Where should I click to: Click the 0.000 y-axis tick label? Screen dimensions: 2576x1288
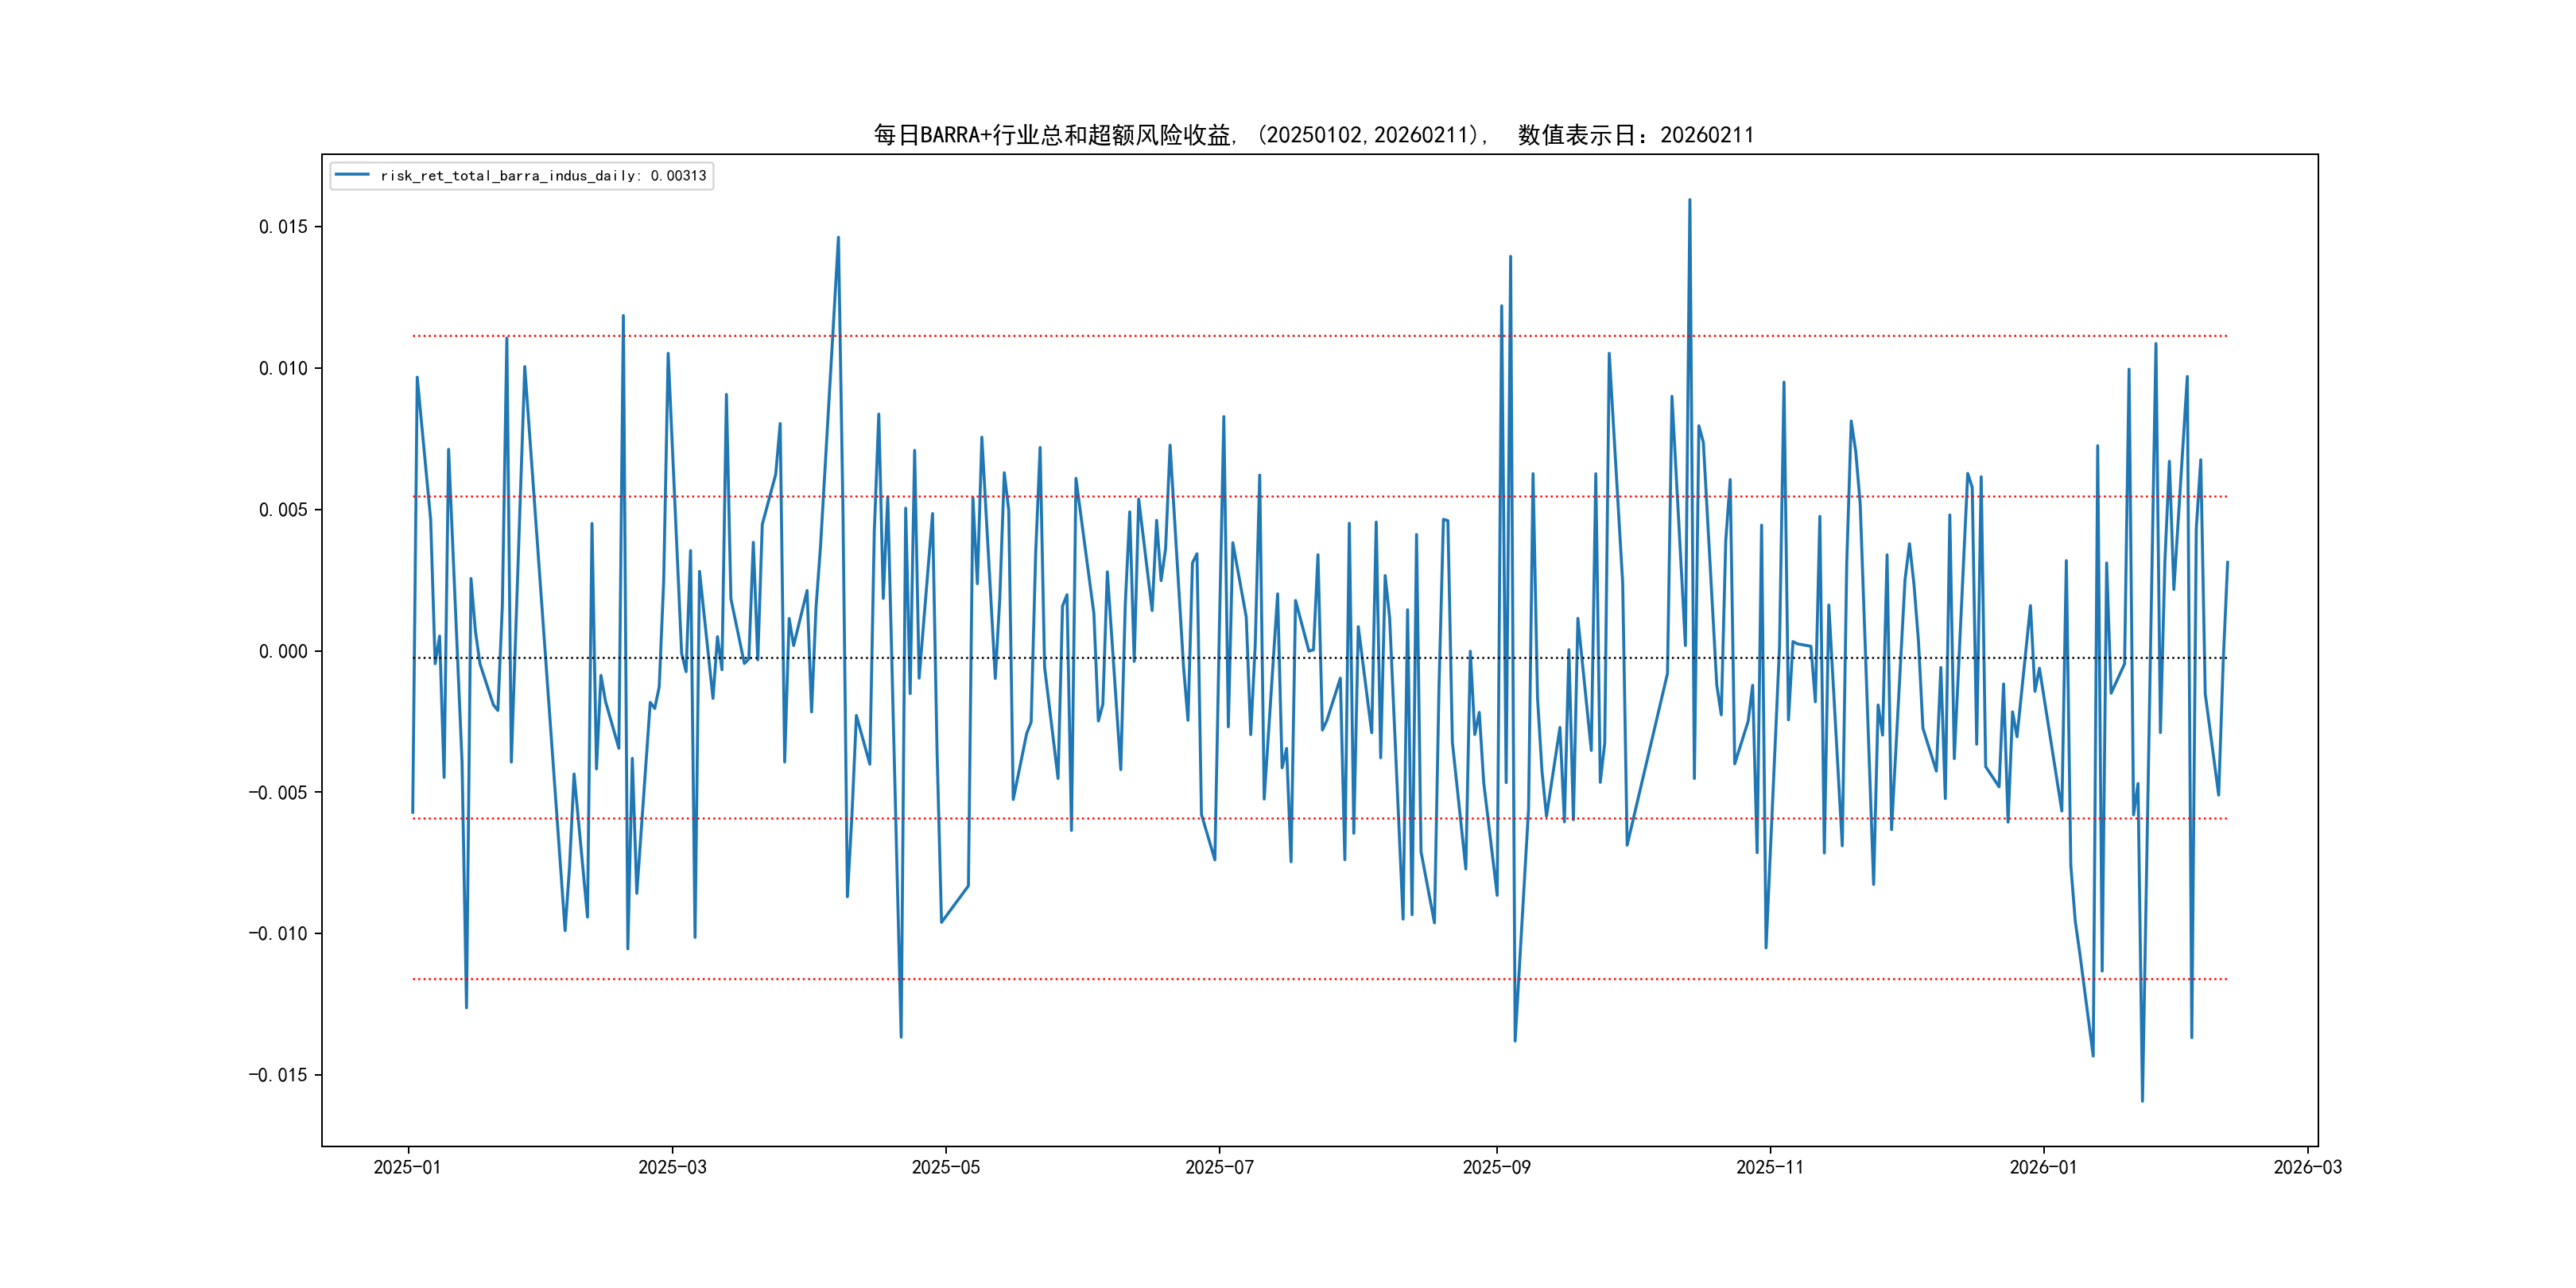coord(283,652)
